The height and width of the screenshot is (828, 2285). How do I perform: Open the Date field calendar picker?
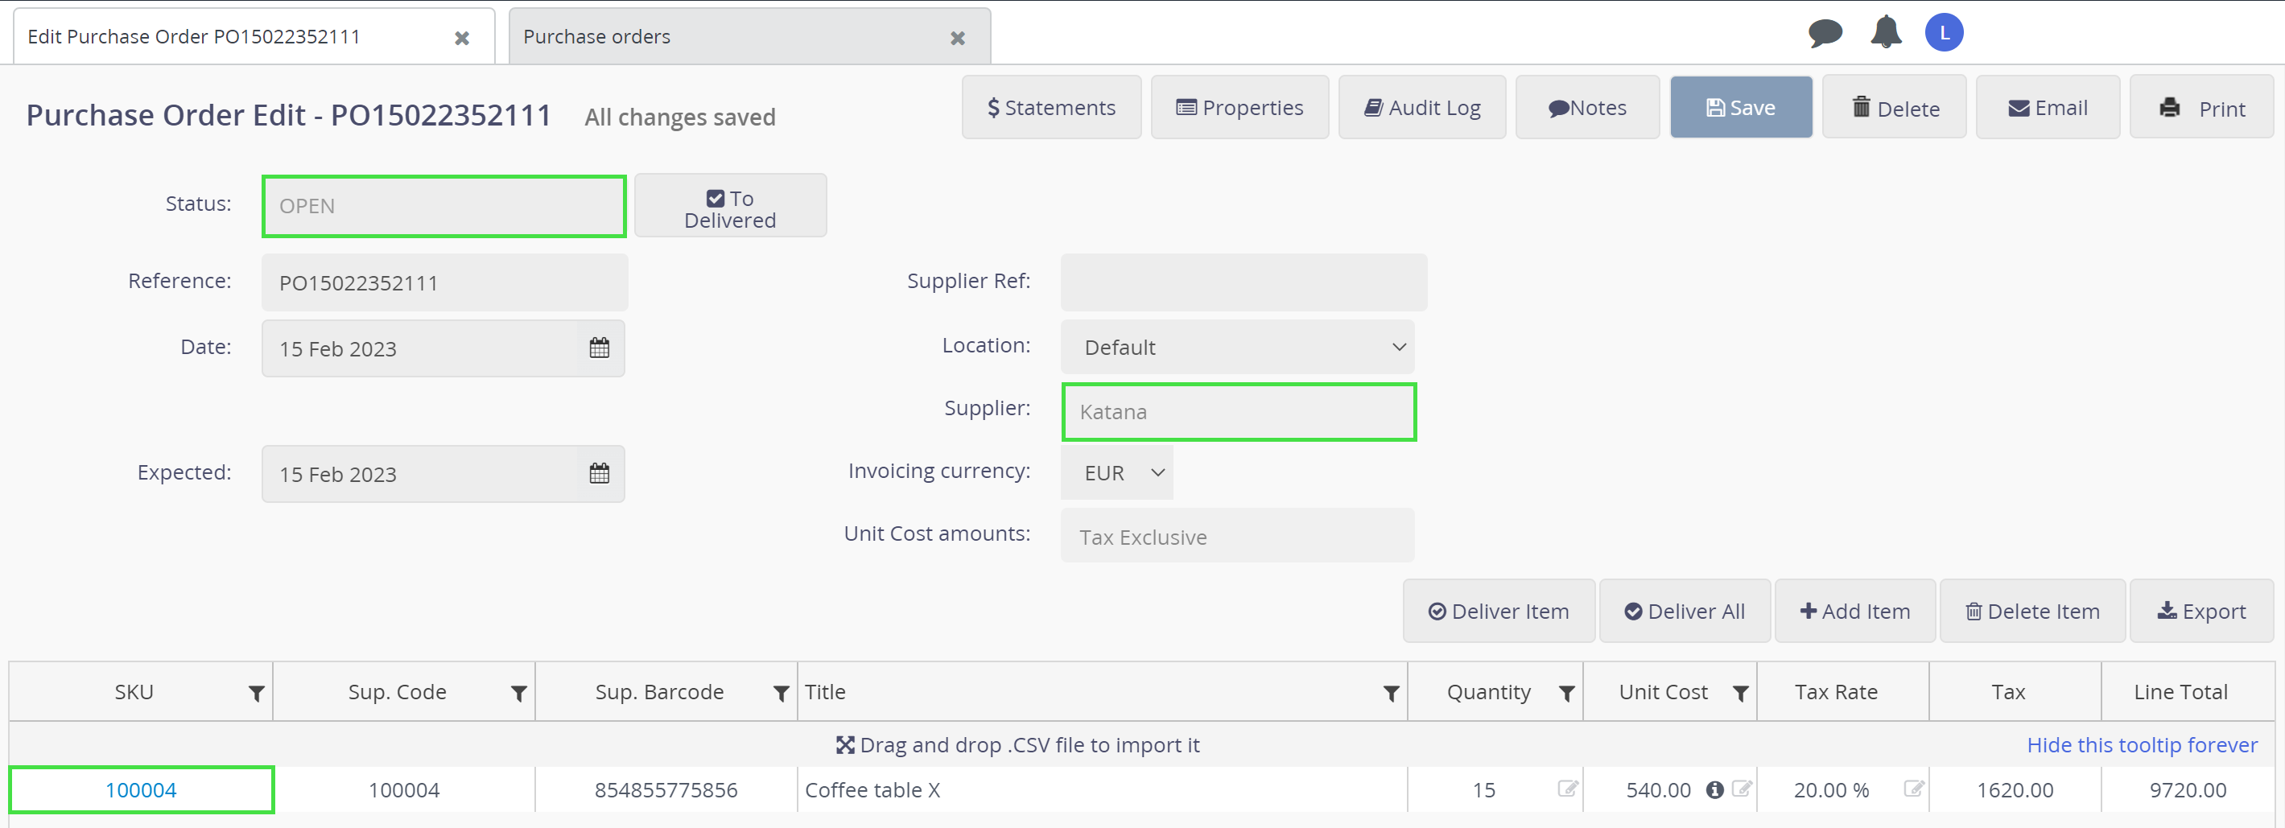[599, 348]
